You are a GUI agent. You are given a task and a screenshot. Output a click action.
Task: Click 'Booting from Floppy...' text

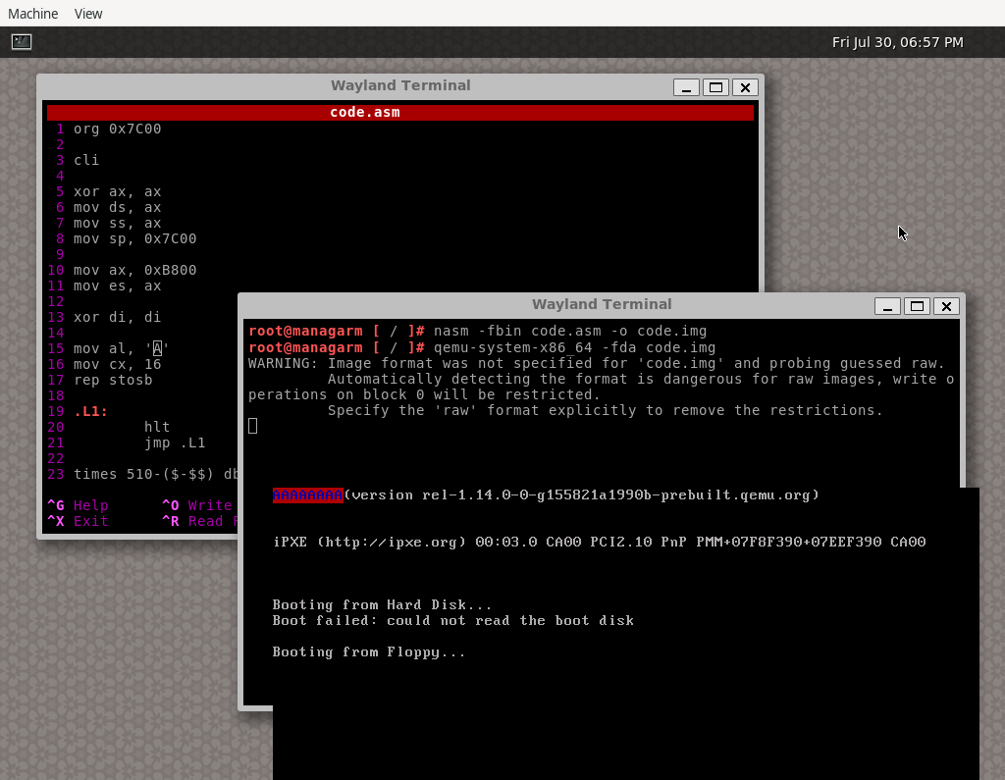[x=369, y=652]
